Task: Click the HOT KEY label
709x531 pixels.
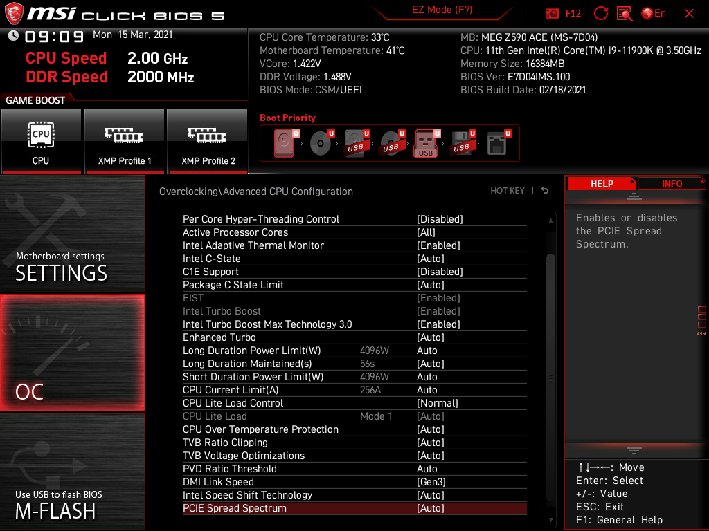Action: tap(508, 191)
